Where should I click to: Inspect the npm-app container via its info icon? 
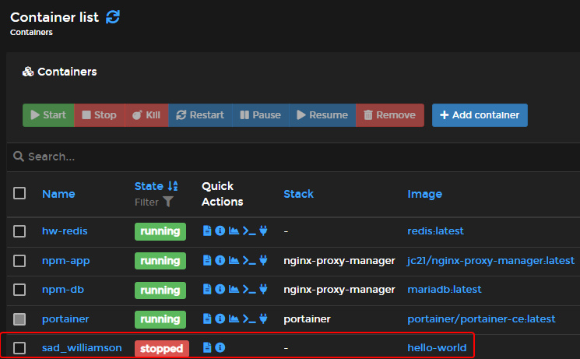click(220, 261)
